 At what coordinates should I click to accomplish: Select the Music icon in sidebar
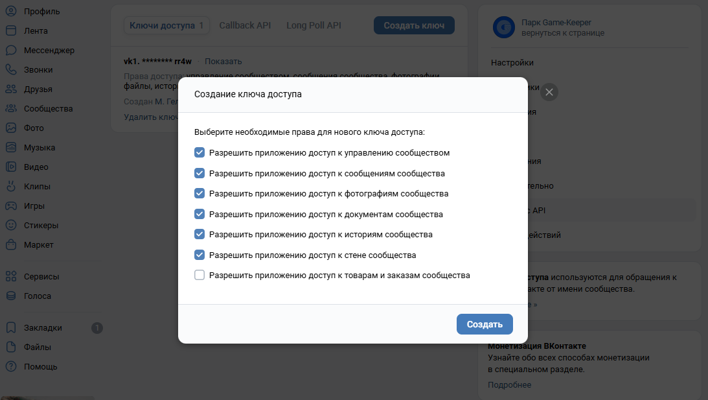pos(11,147)
